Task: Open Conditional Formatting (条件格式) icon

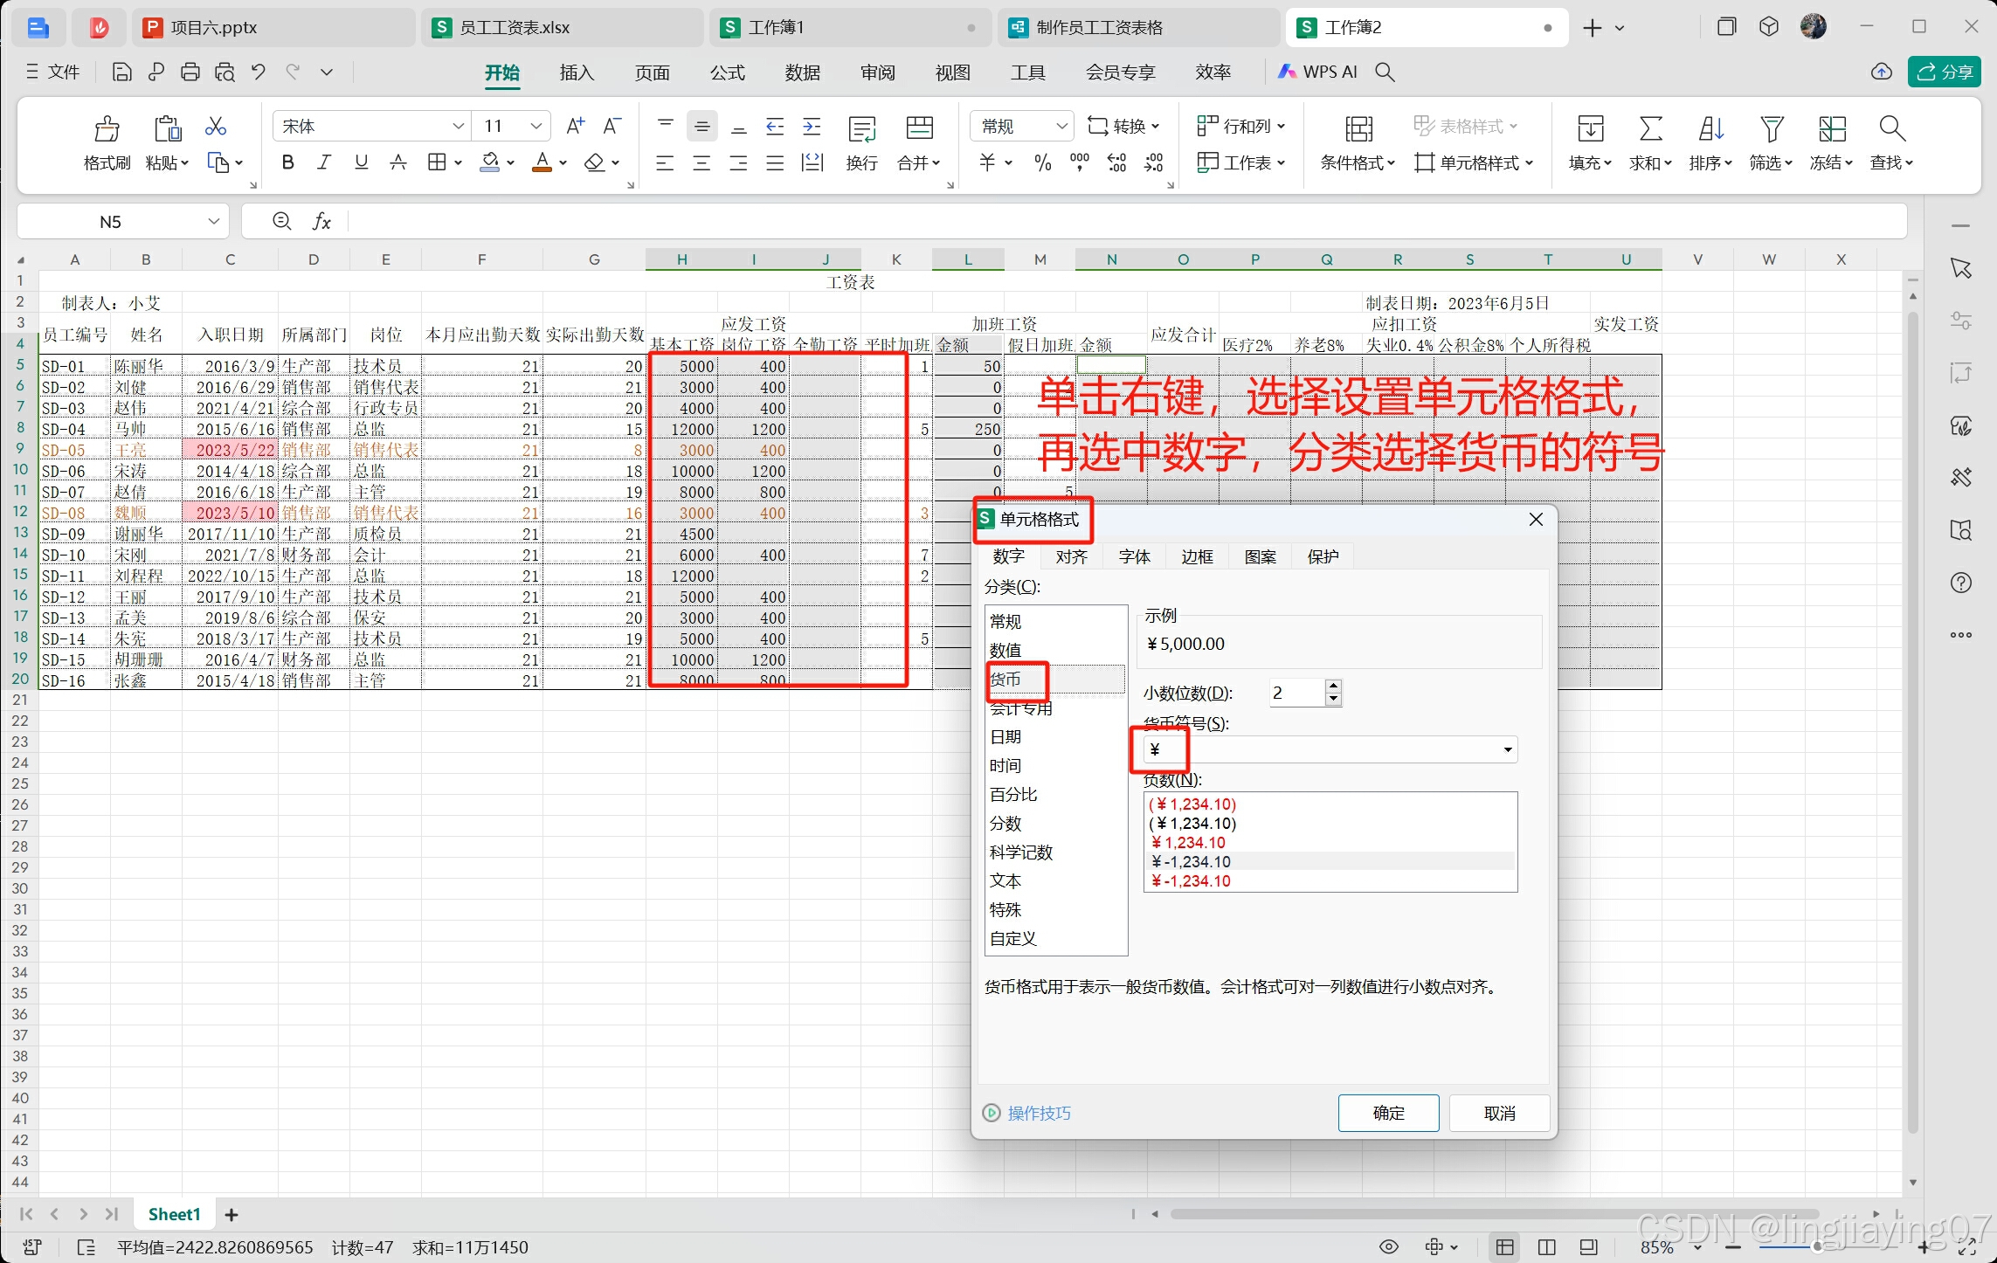Action: click(x=1358, y=129)
